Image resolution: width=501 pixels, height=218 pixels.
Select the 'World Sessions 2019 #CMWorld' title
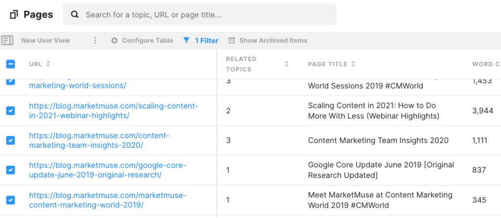coord(365,86)
